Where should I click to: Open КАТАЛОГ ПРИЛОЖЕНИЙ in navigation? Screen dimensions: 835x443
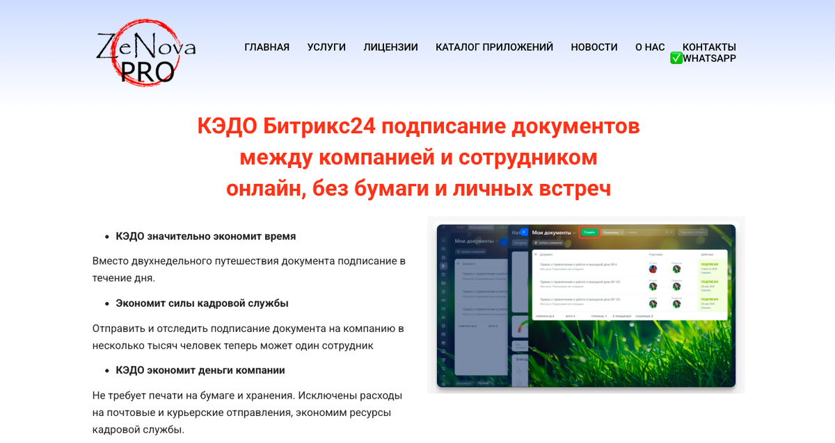click(494, 47)
